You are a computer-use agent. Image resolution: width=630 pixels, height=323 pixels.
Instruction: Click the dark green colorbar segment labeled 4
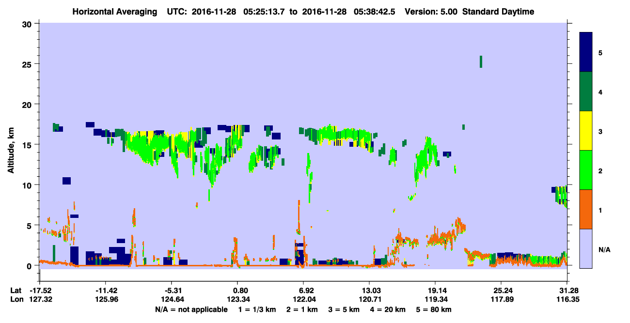(x=586, y=92)
